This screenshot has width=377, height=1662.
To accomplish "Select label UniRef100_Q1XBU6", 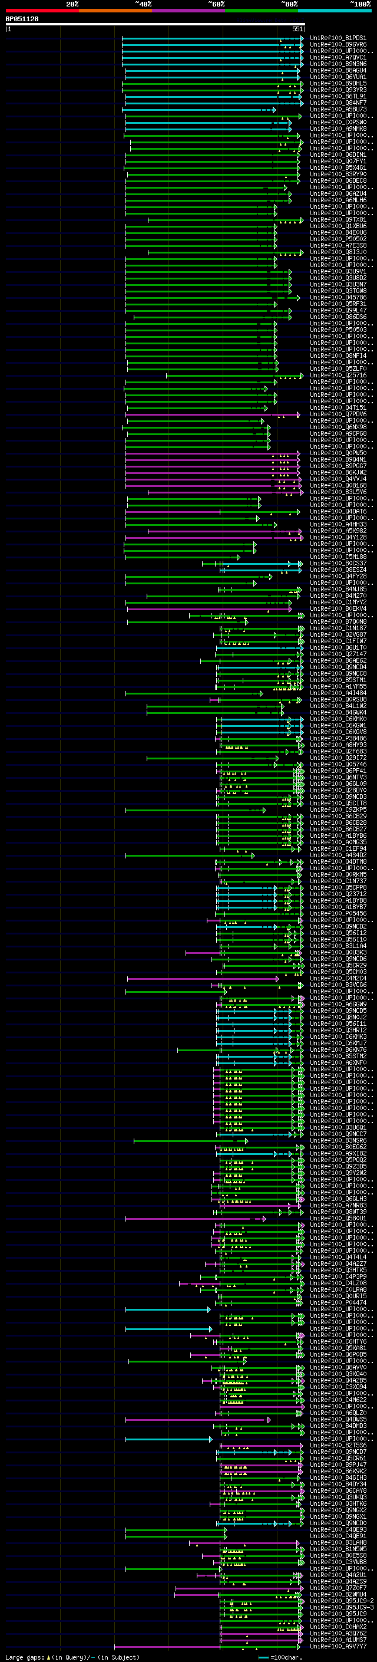I will (x=338, y=226).
